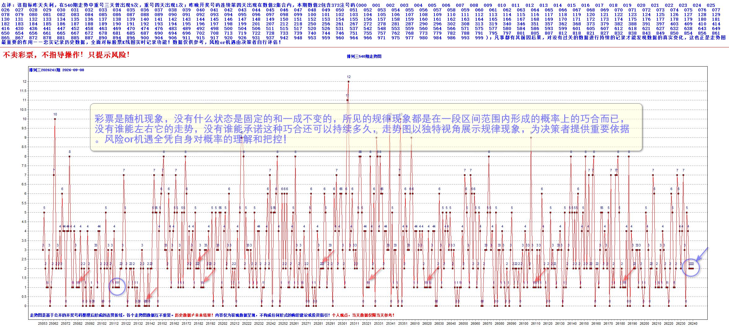Click the x-axis period label 25301
This screenshot has height=334, width=729.
pyautogui.click(x=343, y=323)
